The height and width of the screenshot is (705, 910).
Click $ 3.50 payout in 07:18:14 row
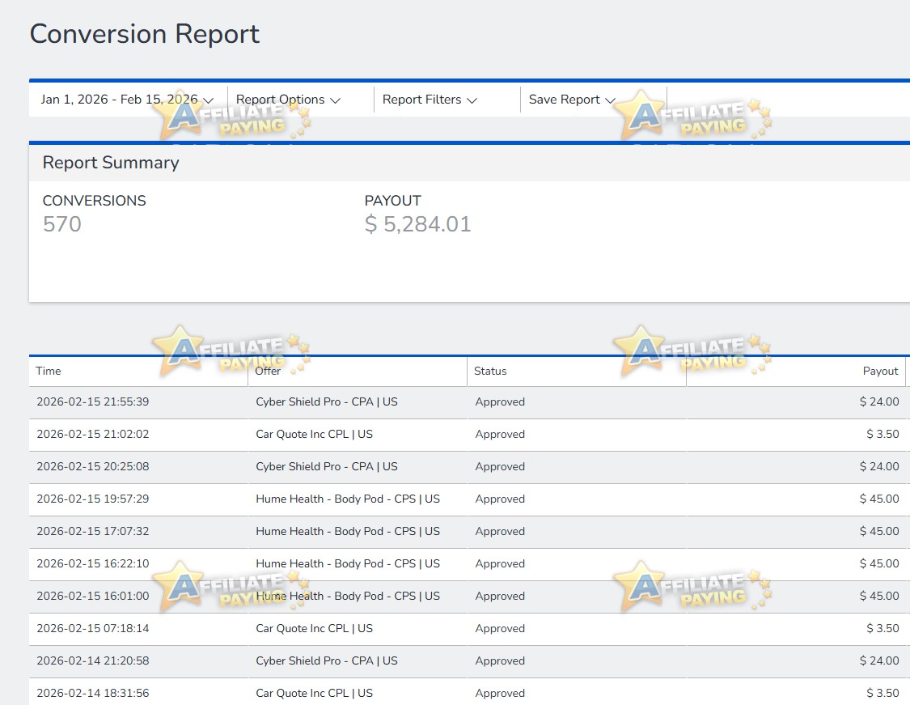click(x=882, y=628)
